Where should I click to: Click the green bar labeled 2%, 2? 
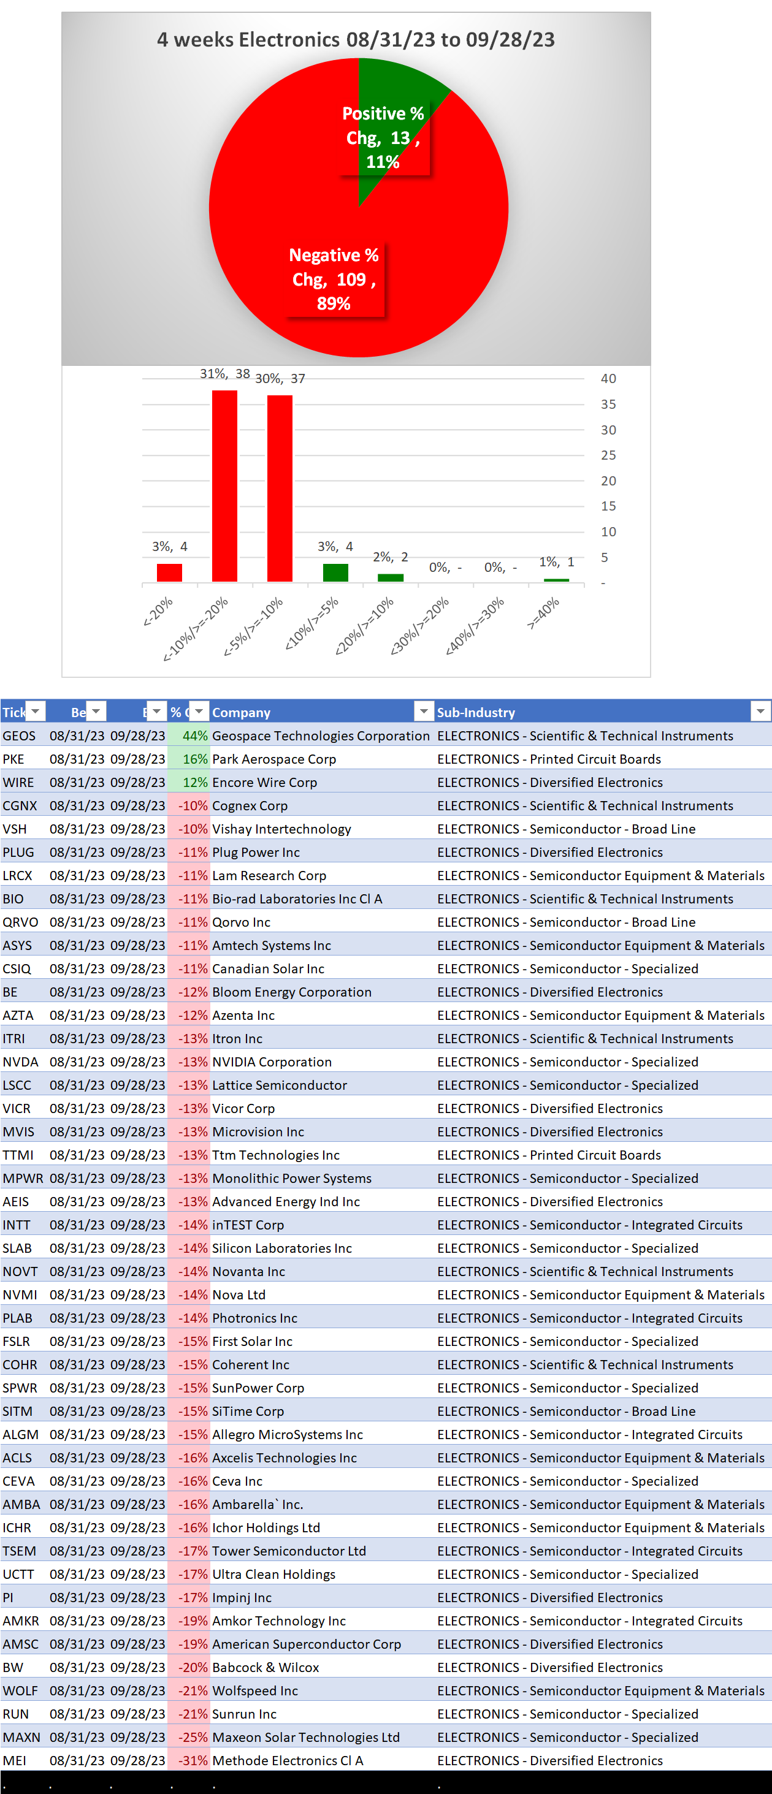point(390,577)
